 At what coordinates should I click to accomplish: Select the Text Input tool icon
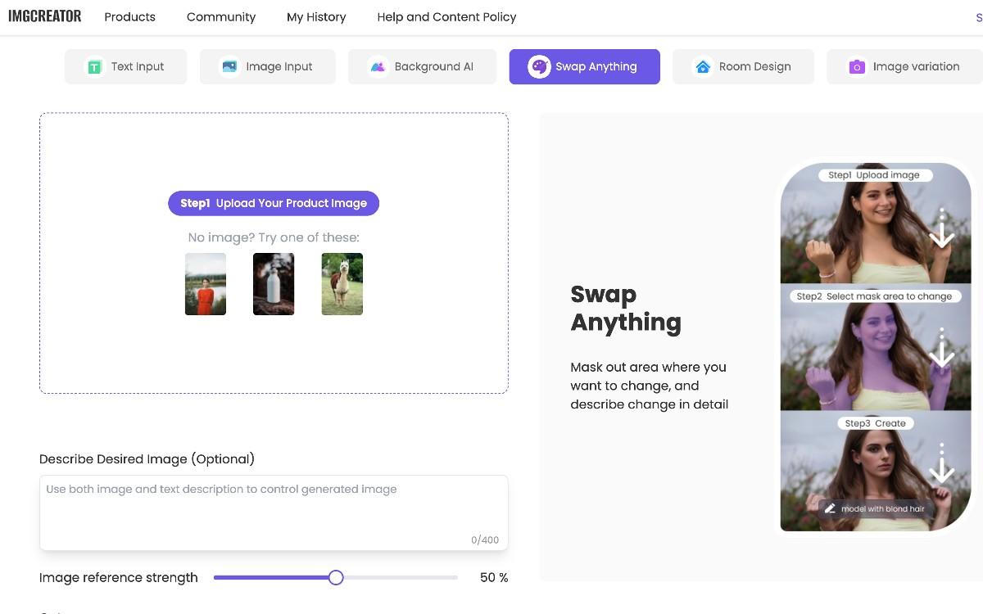click(x=93, y=66)
